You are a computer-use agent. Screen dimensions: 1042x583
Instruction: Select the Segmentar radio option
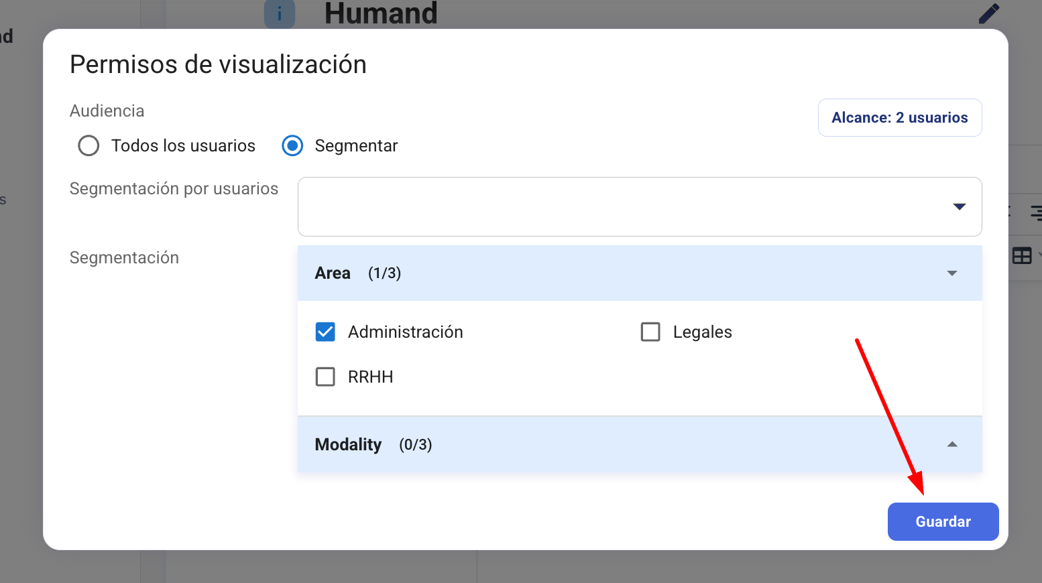(292, 145)
